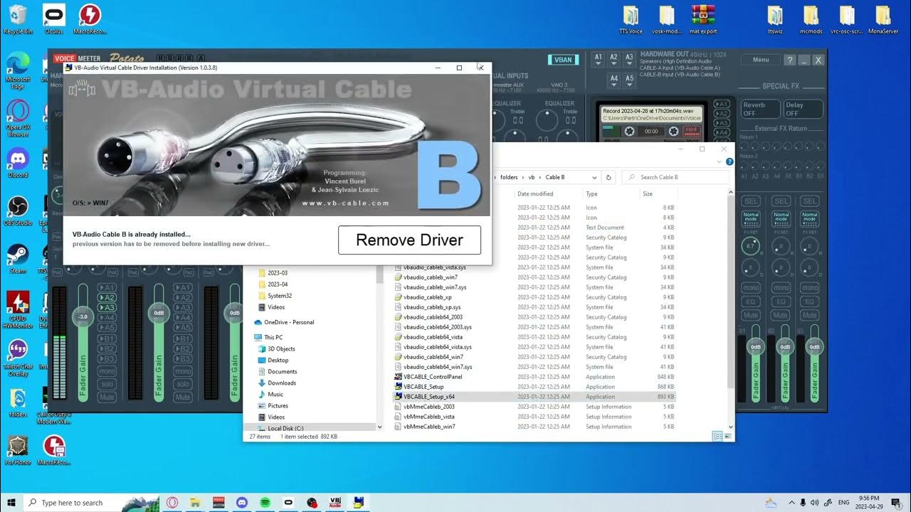
Task: Open the Voicemeeter Menu button
Action: (761, 60)
